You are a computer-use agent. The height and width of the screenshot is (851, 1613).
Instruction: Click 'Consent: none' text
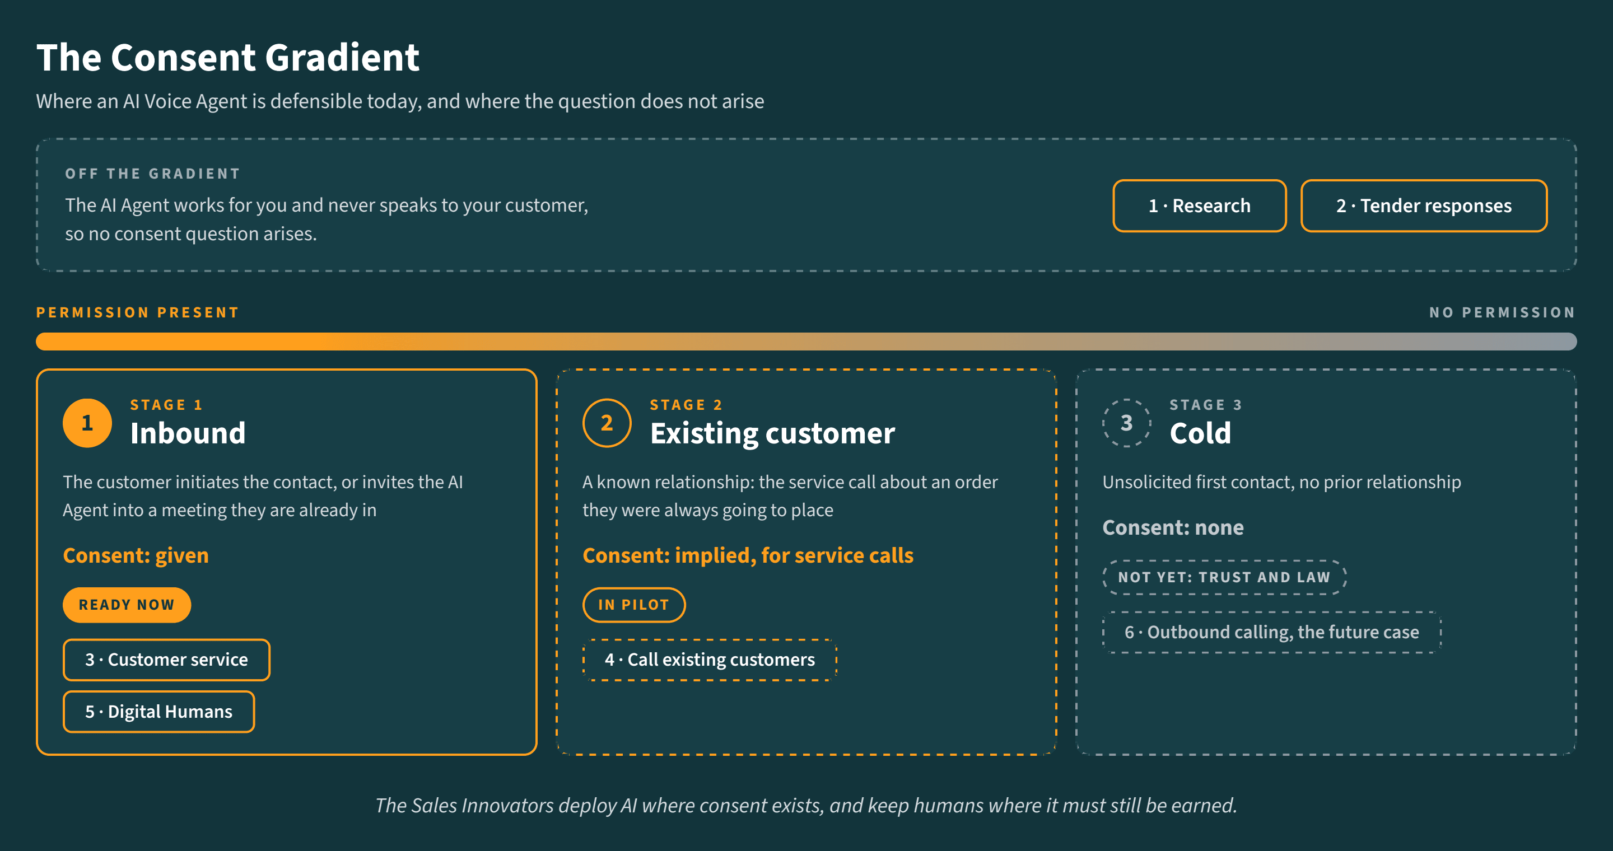1173,527
